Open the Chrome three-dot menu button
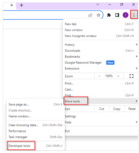139x153 pixels. pyautogui.click(x=134, y=15)
